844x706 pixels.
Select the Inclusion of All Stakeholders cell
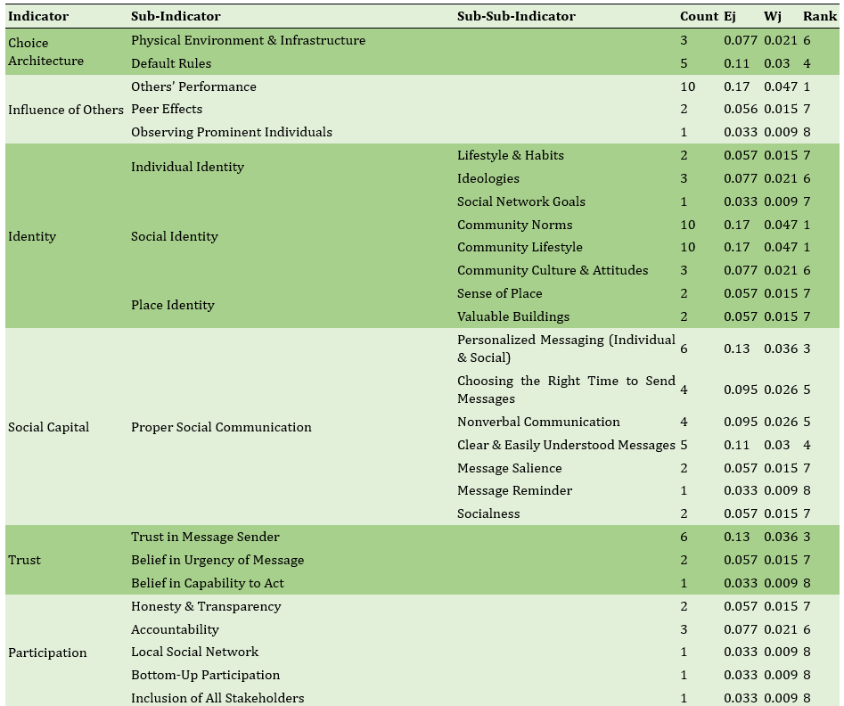[x=217, y=698]
